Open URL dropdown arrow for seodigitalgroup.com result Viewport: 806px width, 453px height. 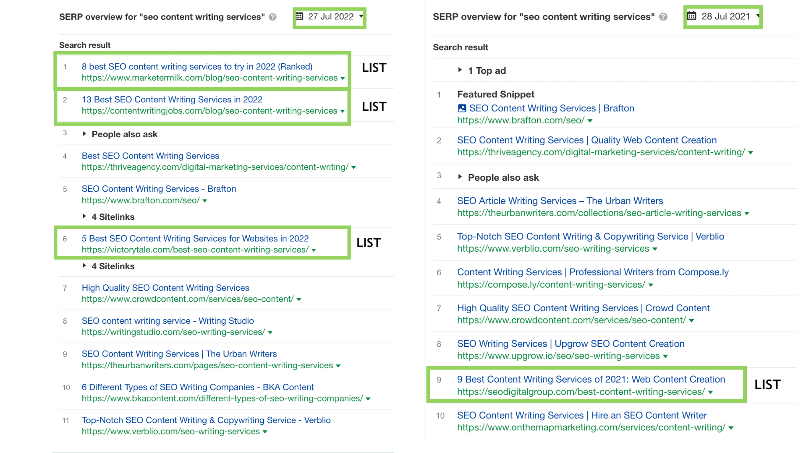click(710, 393)
